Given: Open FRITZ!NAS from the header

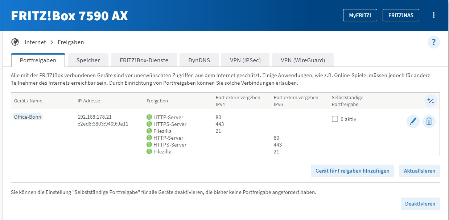Looking at the screenshot, I should 401,15.
